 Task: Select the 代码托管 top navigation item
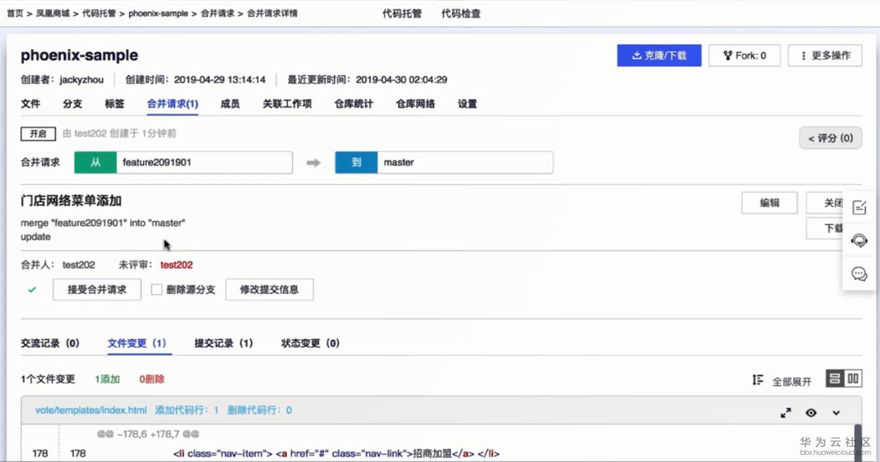(x=402, y=13)
